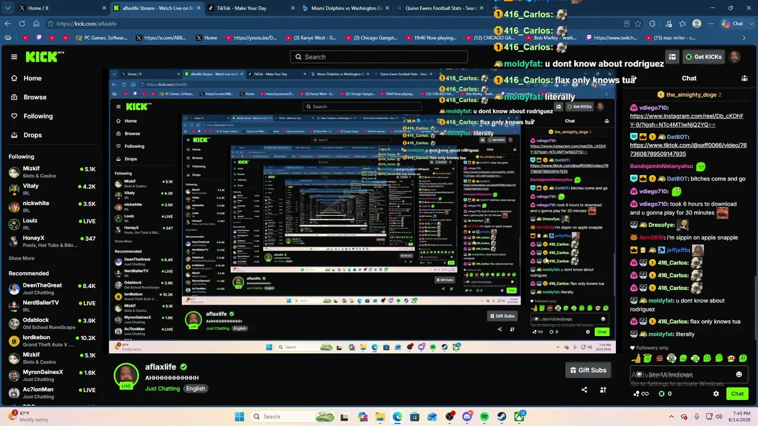Open DatBOT's TikTok video link
Screen dimensions: 758x426
pos(688,150)
